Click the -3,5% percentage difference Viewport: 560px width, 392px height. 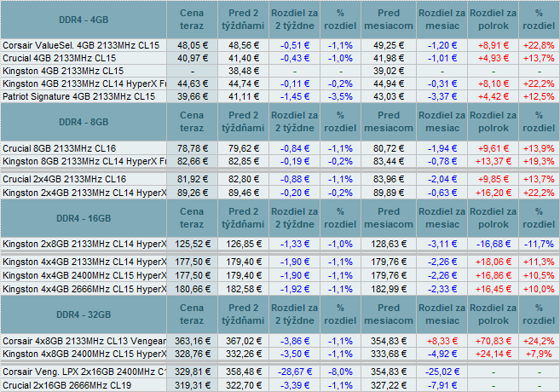point(340,97)
